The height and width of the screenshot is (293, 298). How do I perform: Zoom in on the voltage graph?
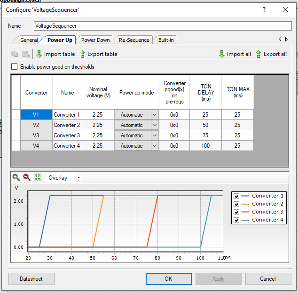pyautogui.click(x=16, y=177)
